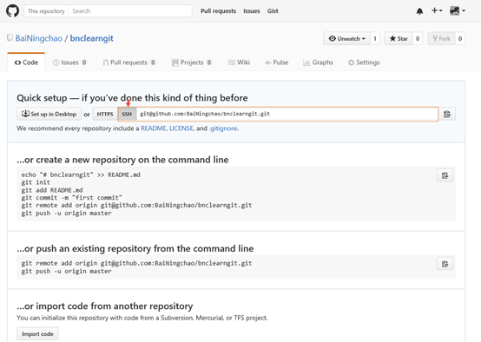Screen dimensions: 481x342
Task: Open the Pull requests repository tab
Action: 129,62
